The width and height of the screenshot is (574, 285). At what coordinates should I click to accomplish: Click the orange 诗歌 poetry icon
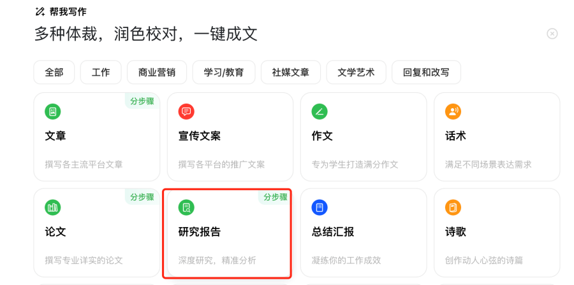(x=453, y=207)
